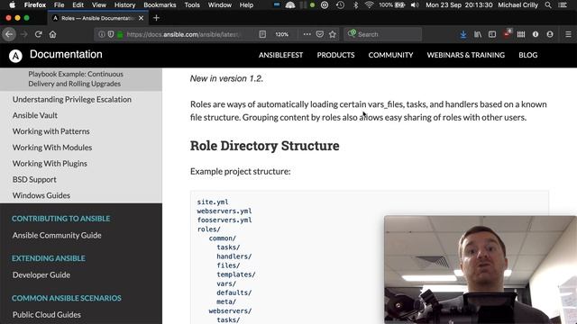Image resolution: width=577 pixels, height=324 pixels.
Task: Open the Library icon
Action: point(478,34)
